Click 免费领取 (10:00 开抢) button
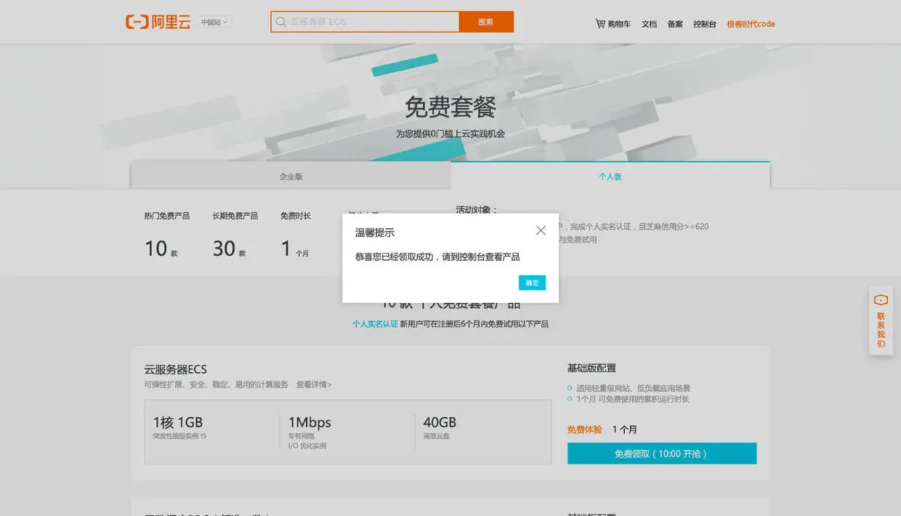Image resolution: width=901 pixels, height=516 pixels. [x=662, y=453]
